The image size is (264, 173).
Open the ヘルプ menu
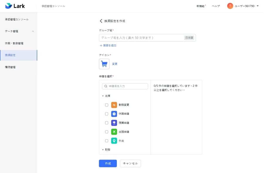216,6
